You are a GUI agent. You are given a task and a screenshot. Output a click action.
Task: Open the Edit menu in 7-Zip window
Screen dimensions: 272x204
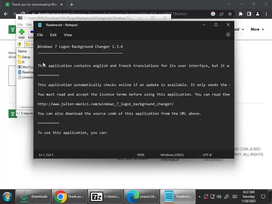click(x=29, y=25)
